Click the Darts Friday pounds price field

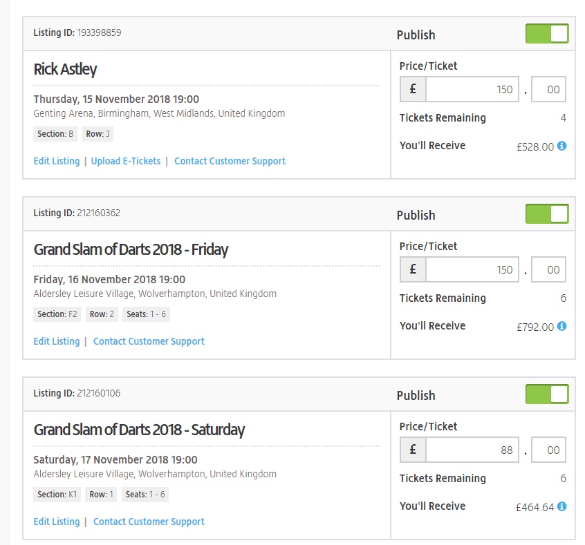coord(472,269)
